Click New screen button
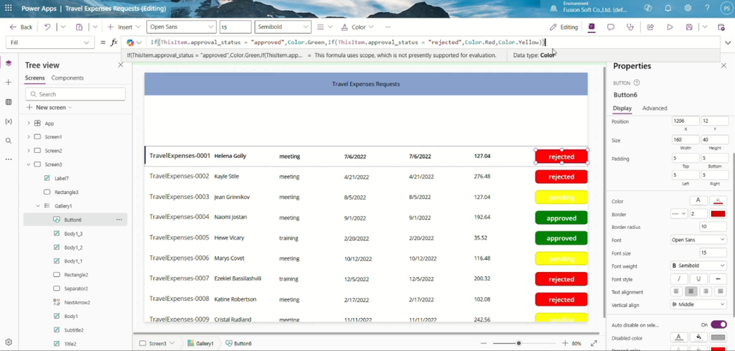The height and width of the screenshot is (351, 735). coord(49,108)
